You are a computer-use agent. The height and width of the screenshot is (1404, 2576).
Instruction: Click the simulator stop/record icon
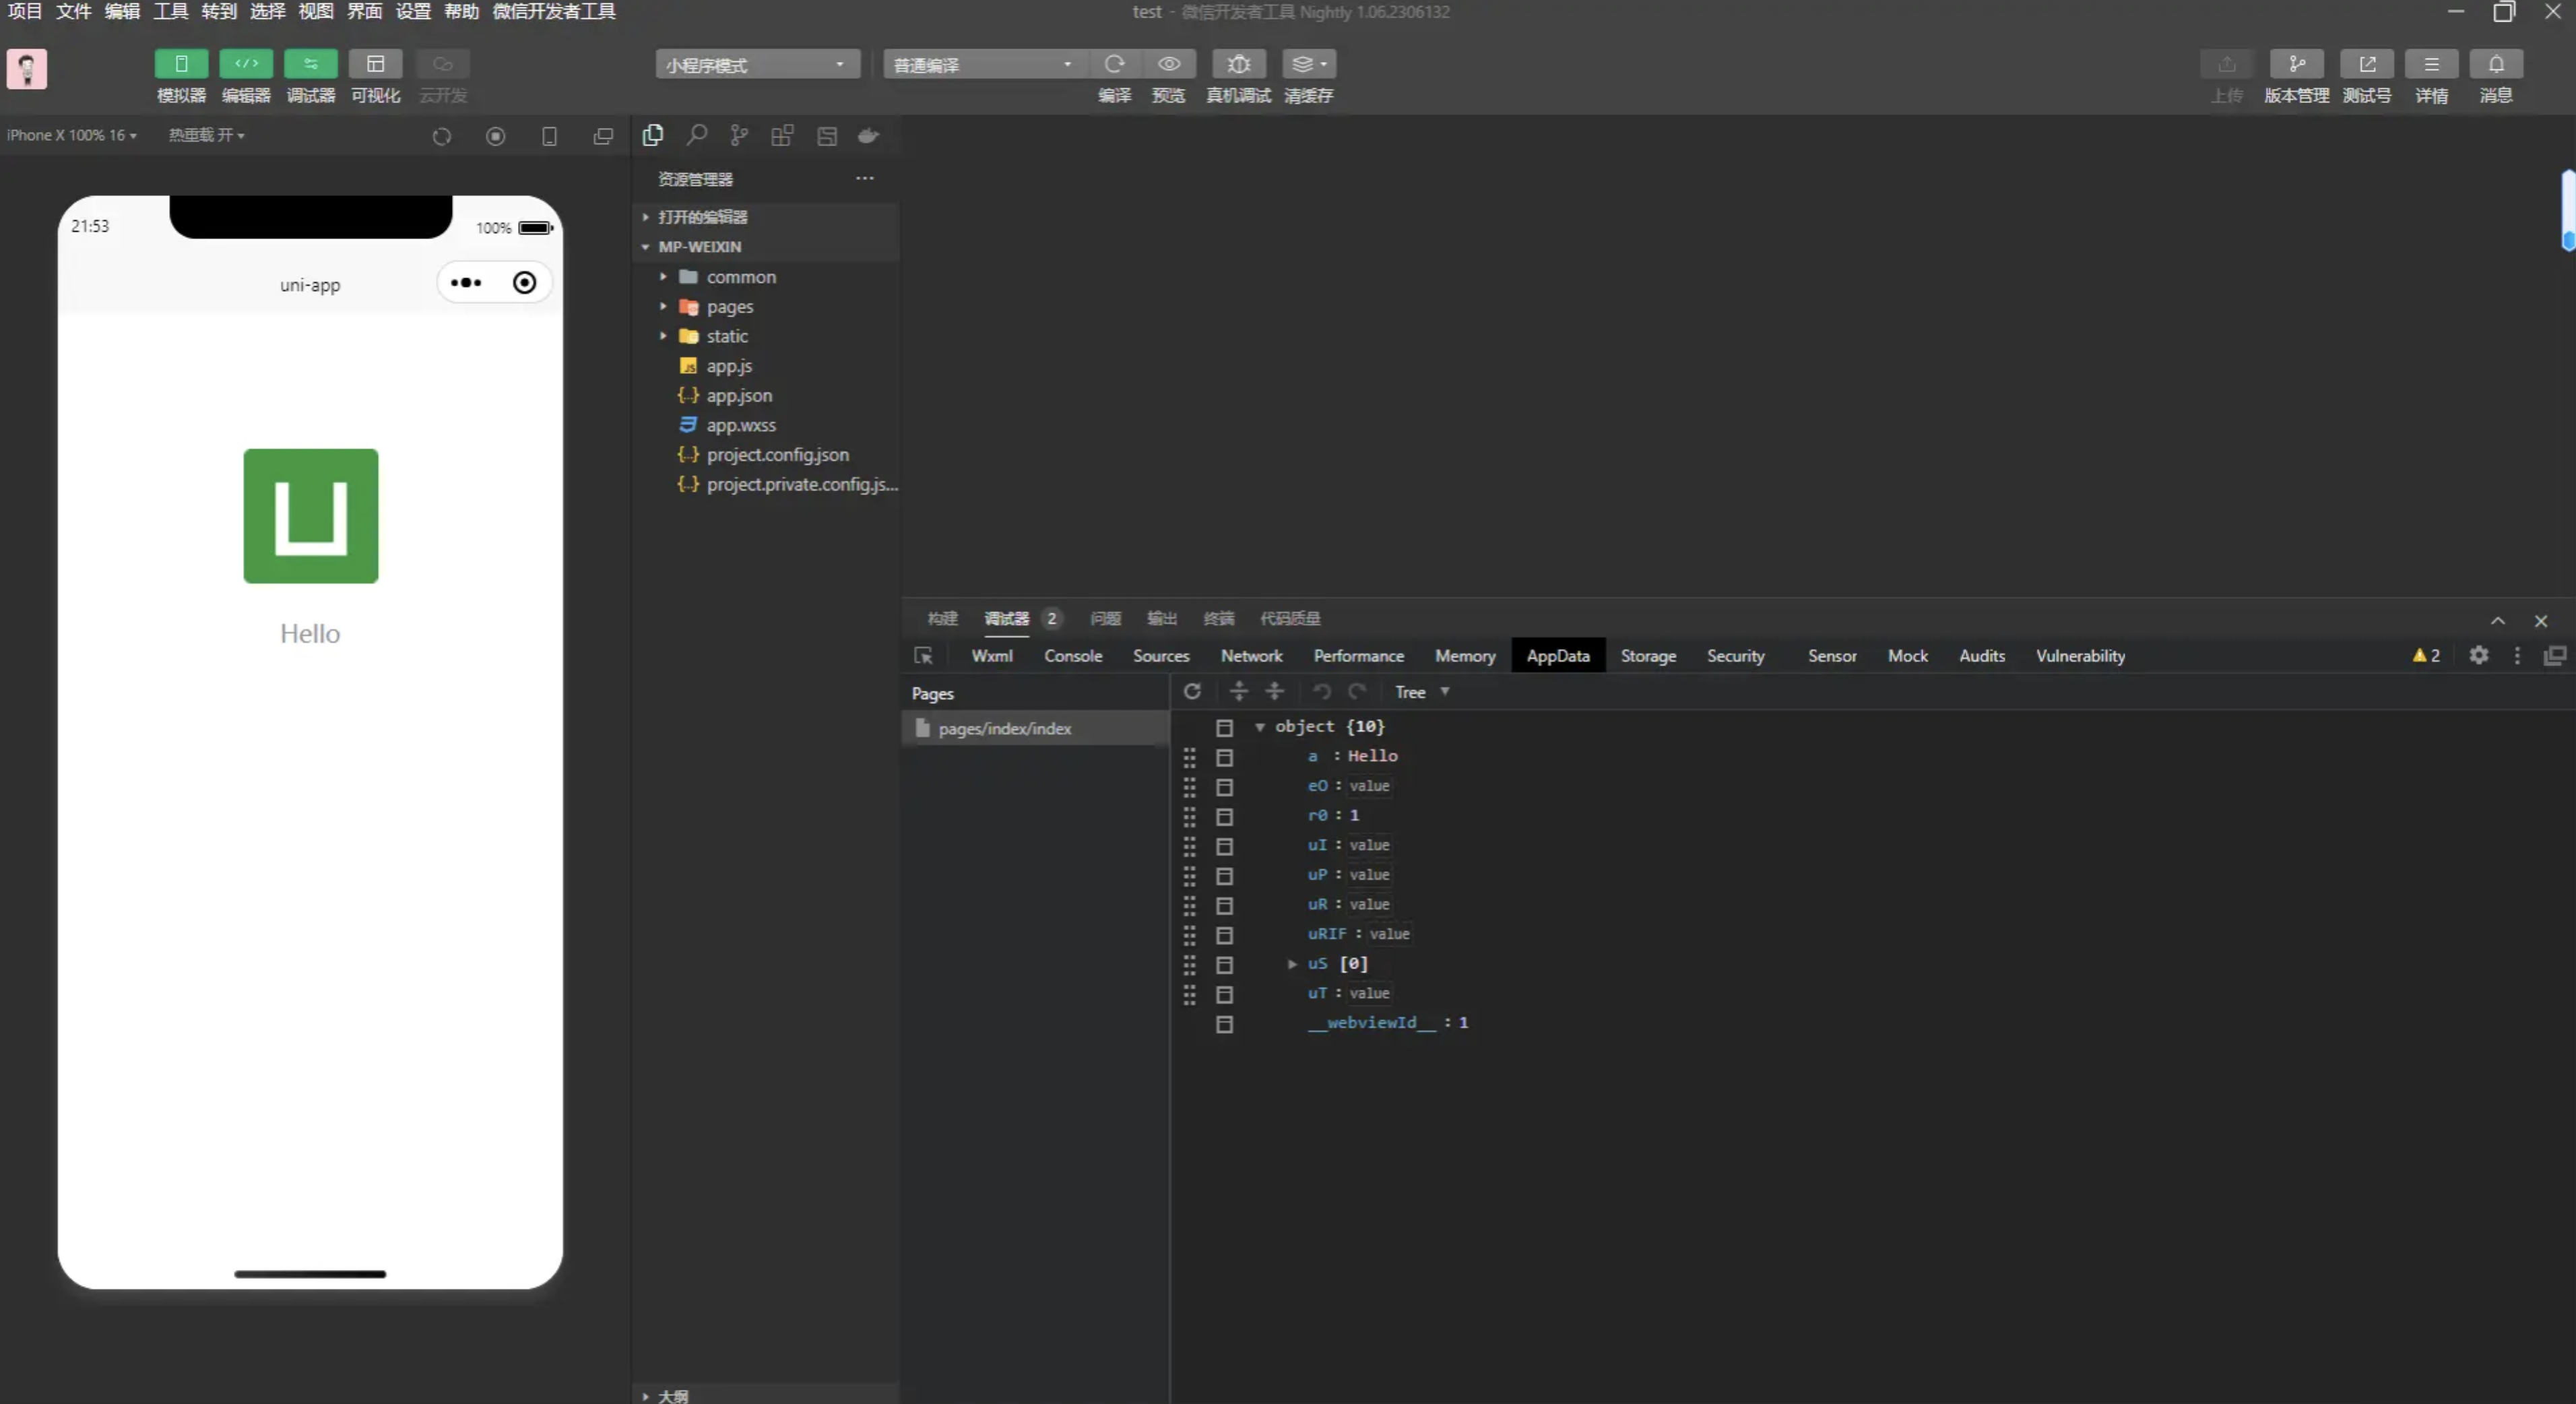[496, 136]
